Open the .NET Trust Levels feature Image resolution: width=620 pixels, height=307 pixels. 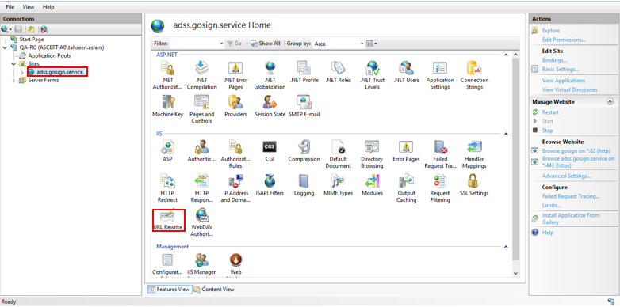click(x=372, y=75)
